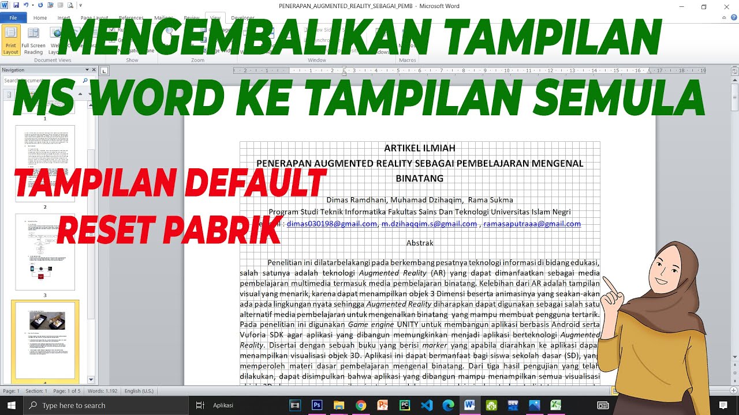Click the tab stop selector beside the ruler
This screenshot has width=739, height=415.
[104, 71]
